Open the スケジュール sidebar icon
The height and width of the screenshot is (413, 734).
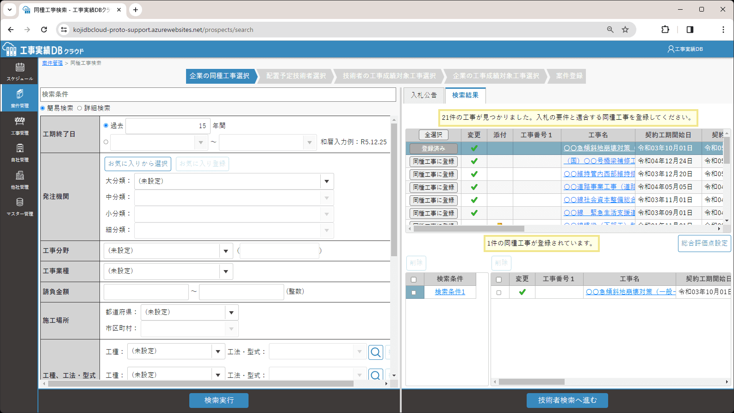tap(19, 71)
